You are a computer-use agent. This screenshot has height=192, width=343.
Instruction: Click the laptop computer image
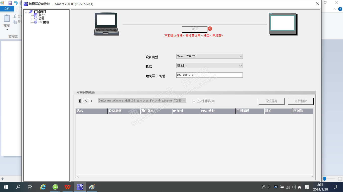pos(106,24)
